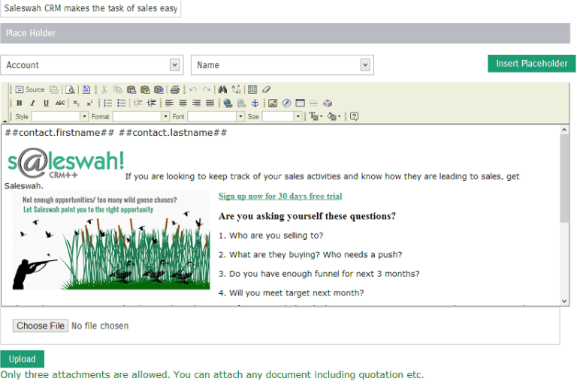577x387 pixels.
Task: Click the Choose File button
Action: pos(41,326)
